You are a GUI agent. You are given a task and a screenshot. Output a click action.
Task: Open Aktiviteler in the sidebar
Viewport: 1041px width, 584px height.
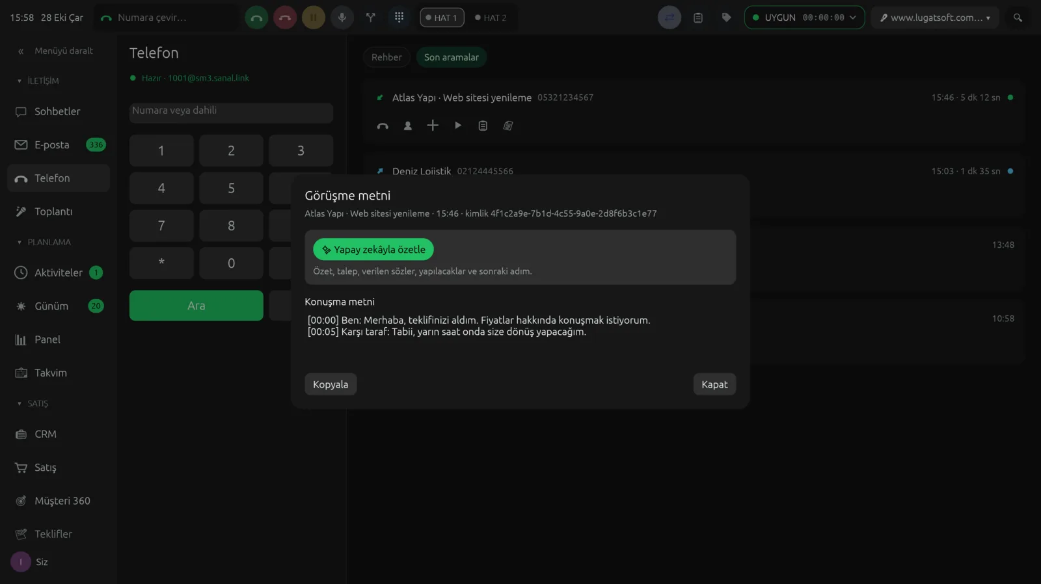[x=59, y=272]
